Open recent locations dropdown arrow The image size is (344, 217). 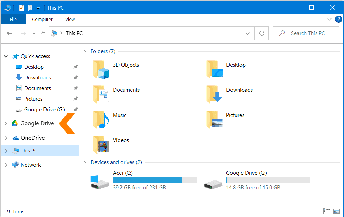pos(34,33)
